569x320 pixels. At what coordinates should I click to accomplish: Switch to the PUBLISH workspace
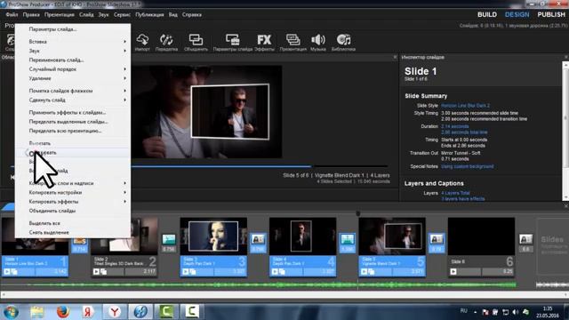point(551,14)
